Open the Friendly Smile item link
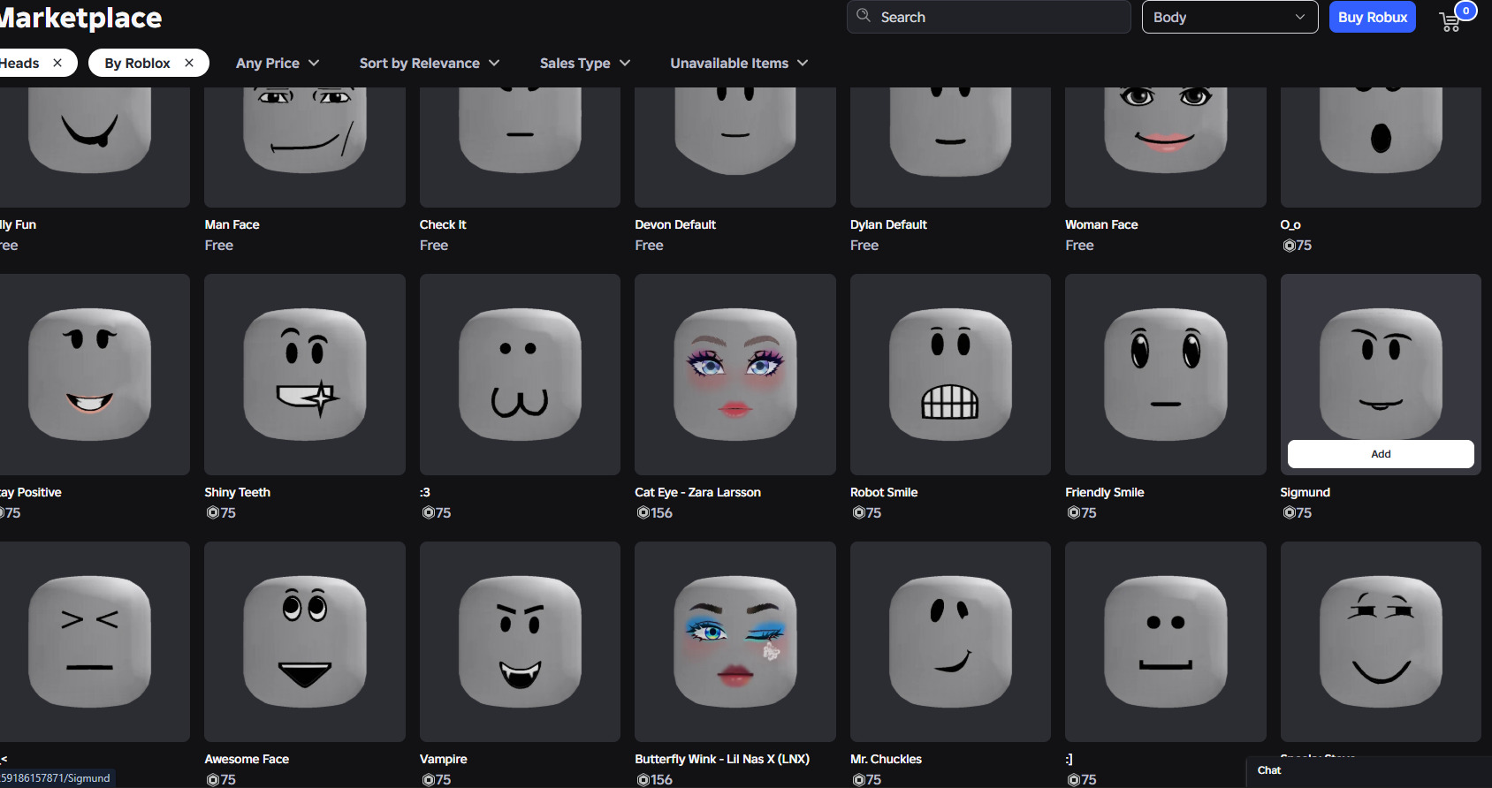 point(1105,492)
